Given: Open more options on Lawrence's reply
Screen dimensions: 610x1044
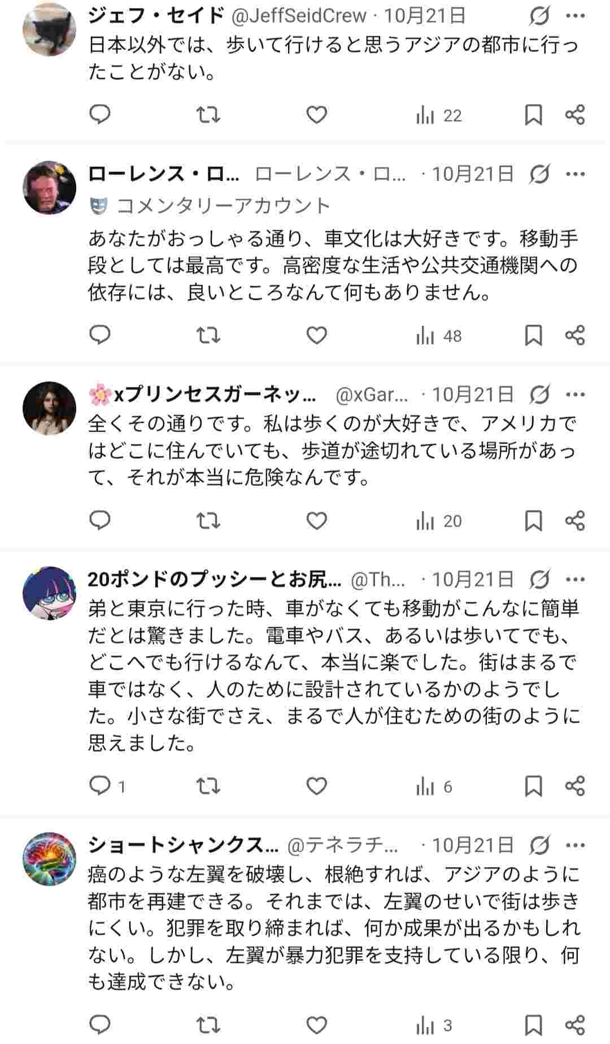Looking at the screenshot, I should (x=577, y=176).
